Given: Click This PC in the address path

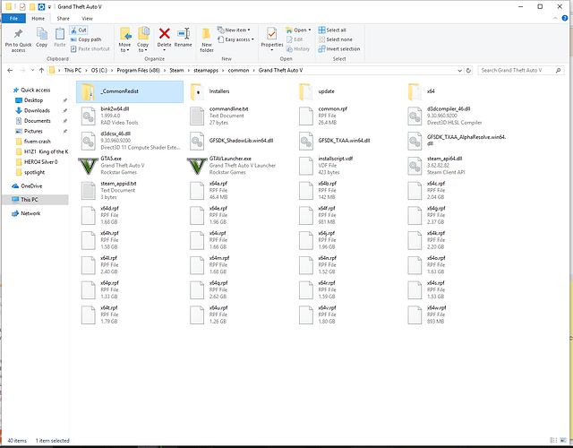Looking at the screenshot, I should (x=73, y=70).
